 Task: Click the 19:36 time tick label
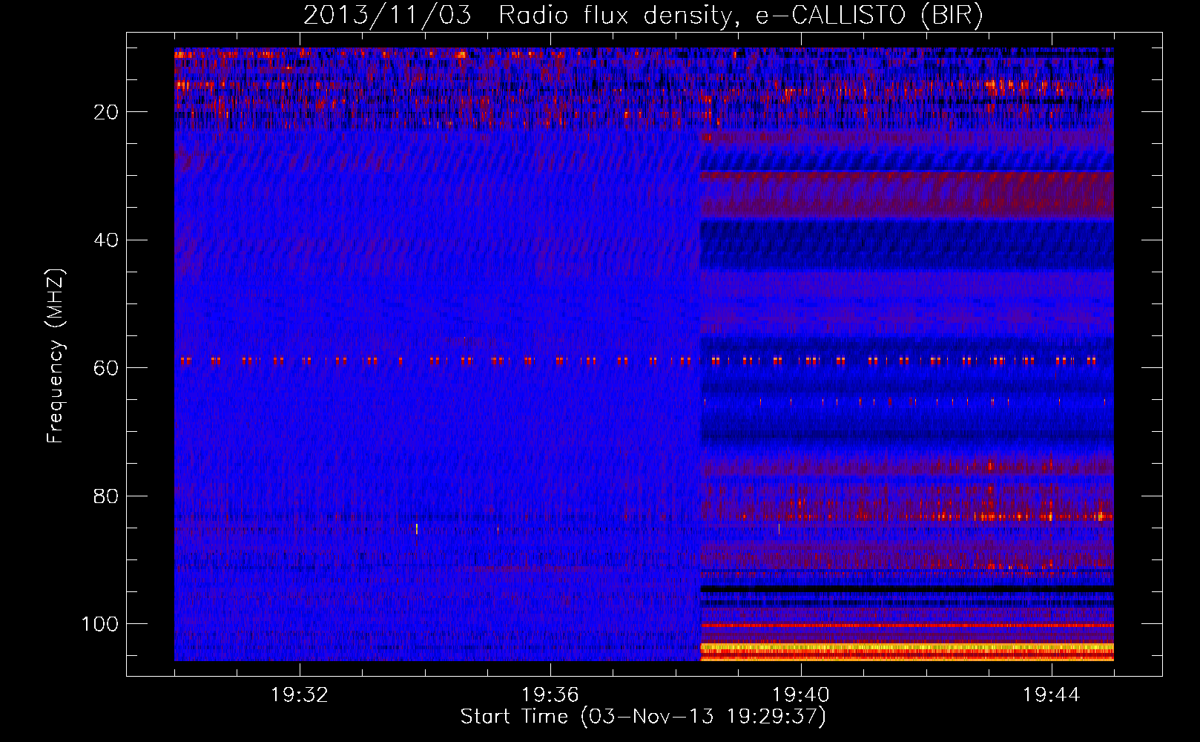(x=550, y=695)
